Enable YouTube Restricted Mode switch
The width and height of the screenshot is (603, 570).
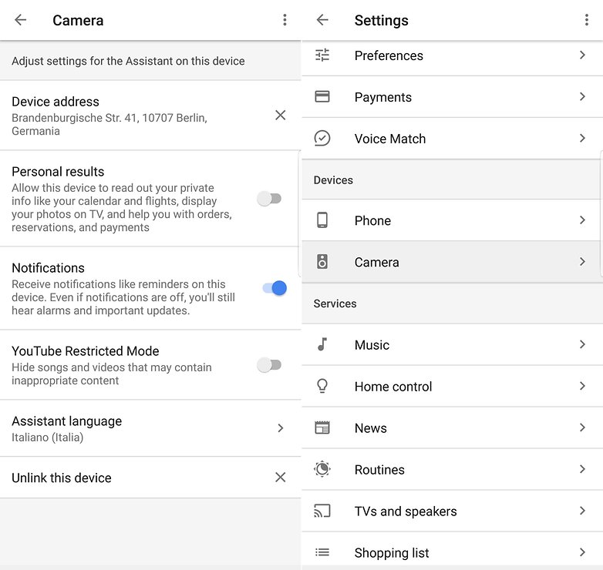(x=269, y=364)
